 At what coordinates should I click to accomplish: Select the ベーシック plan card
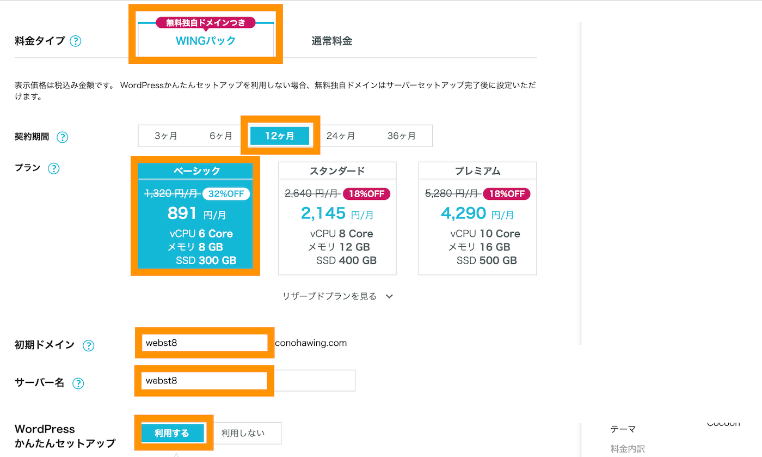click(x=195, y=216)
